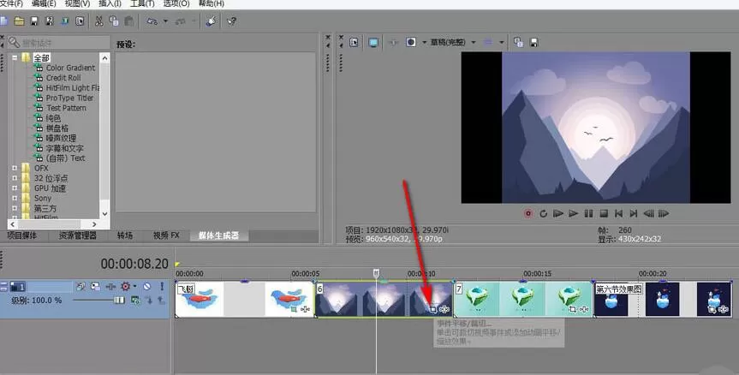The image size is (739, 375).
Task: Collapse the 全部 folder tree node
Action: (x=15, y=57)
